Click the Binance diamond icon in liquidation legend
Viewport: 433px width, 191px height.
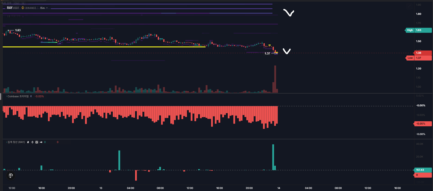[32, 142]
